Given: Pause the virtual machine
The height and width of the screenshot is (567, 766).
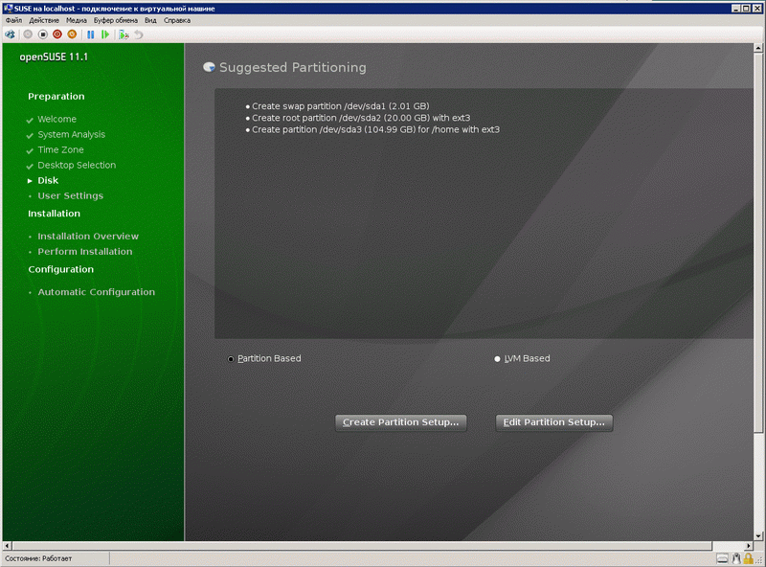Looking at the screenshot, I should [x=90, y=34].
